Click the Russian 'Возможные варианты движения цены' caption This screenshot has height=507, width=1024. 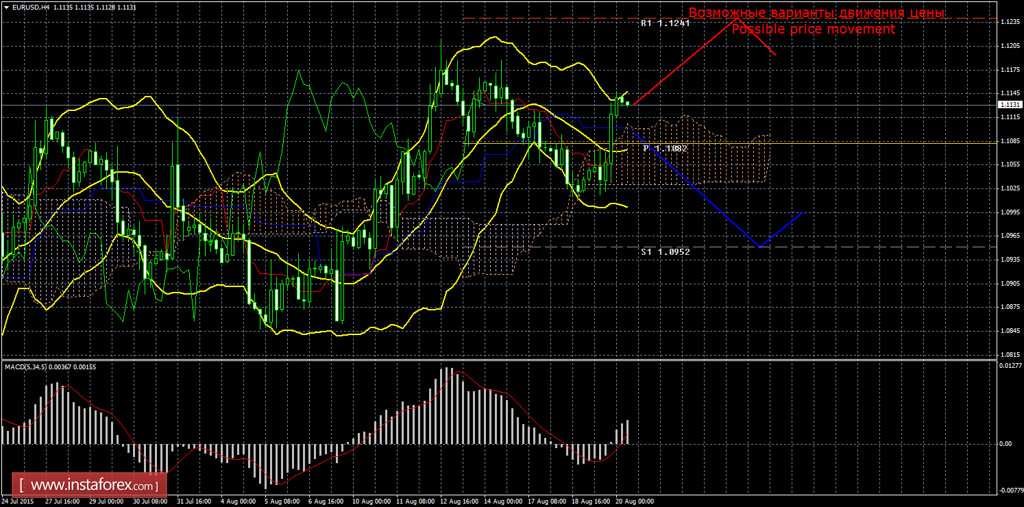[x=817, y=13]
